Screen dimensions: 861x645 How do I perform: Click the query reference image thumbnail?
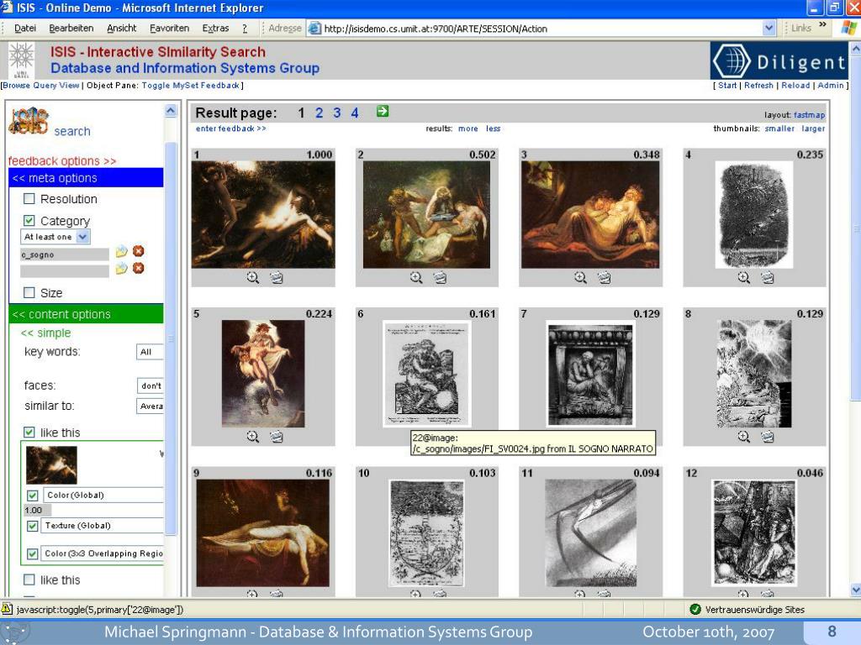point(51,465)
